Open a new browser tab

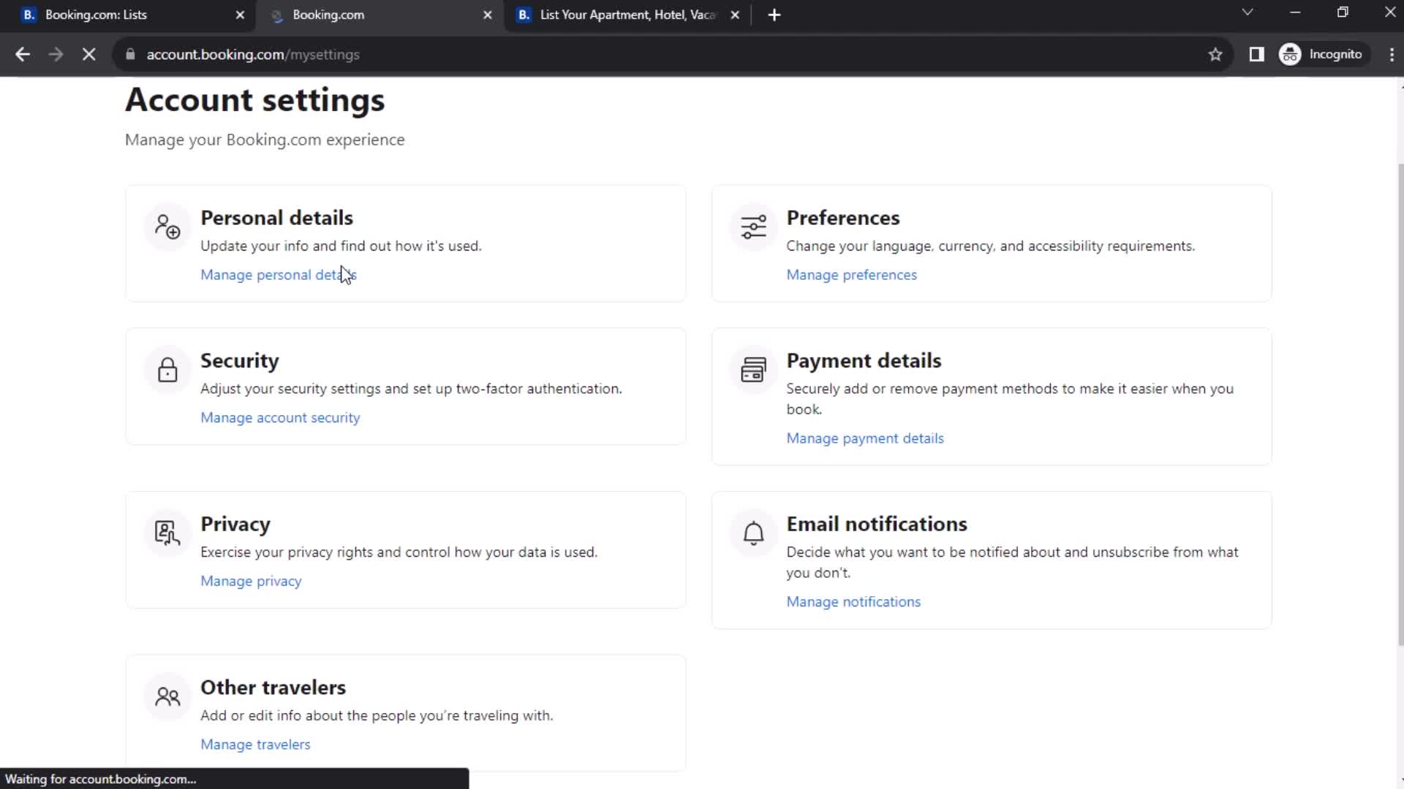[x=774, y=15]
